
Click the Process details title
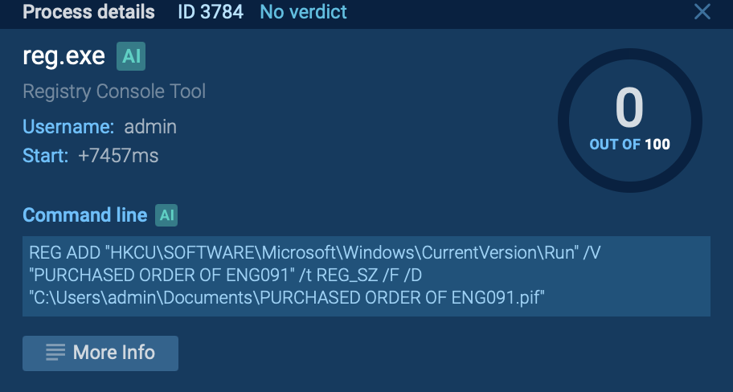pyautogui.click(x=88, y=12)
